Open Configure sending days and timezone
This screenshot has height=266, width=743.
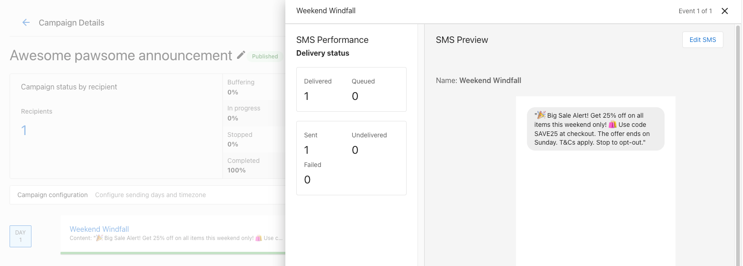(150, 195)
